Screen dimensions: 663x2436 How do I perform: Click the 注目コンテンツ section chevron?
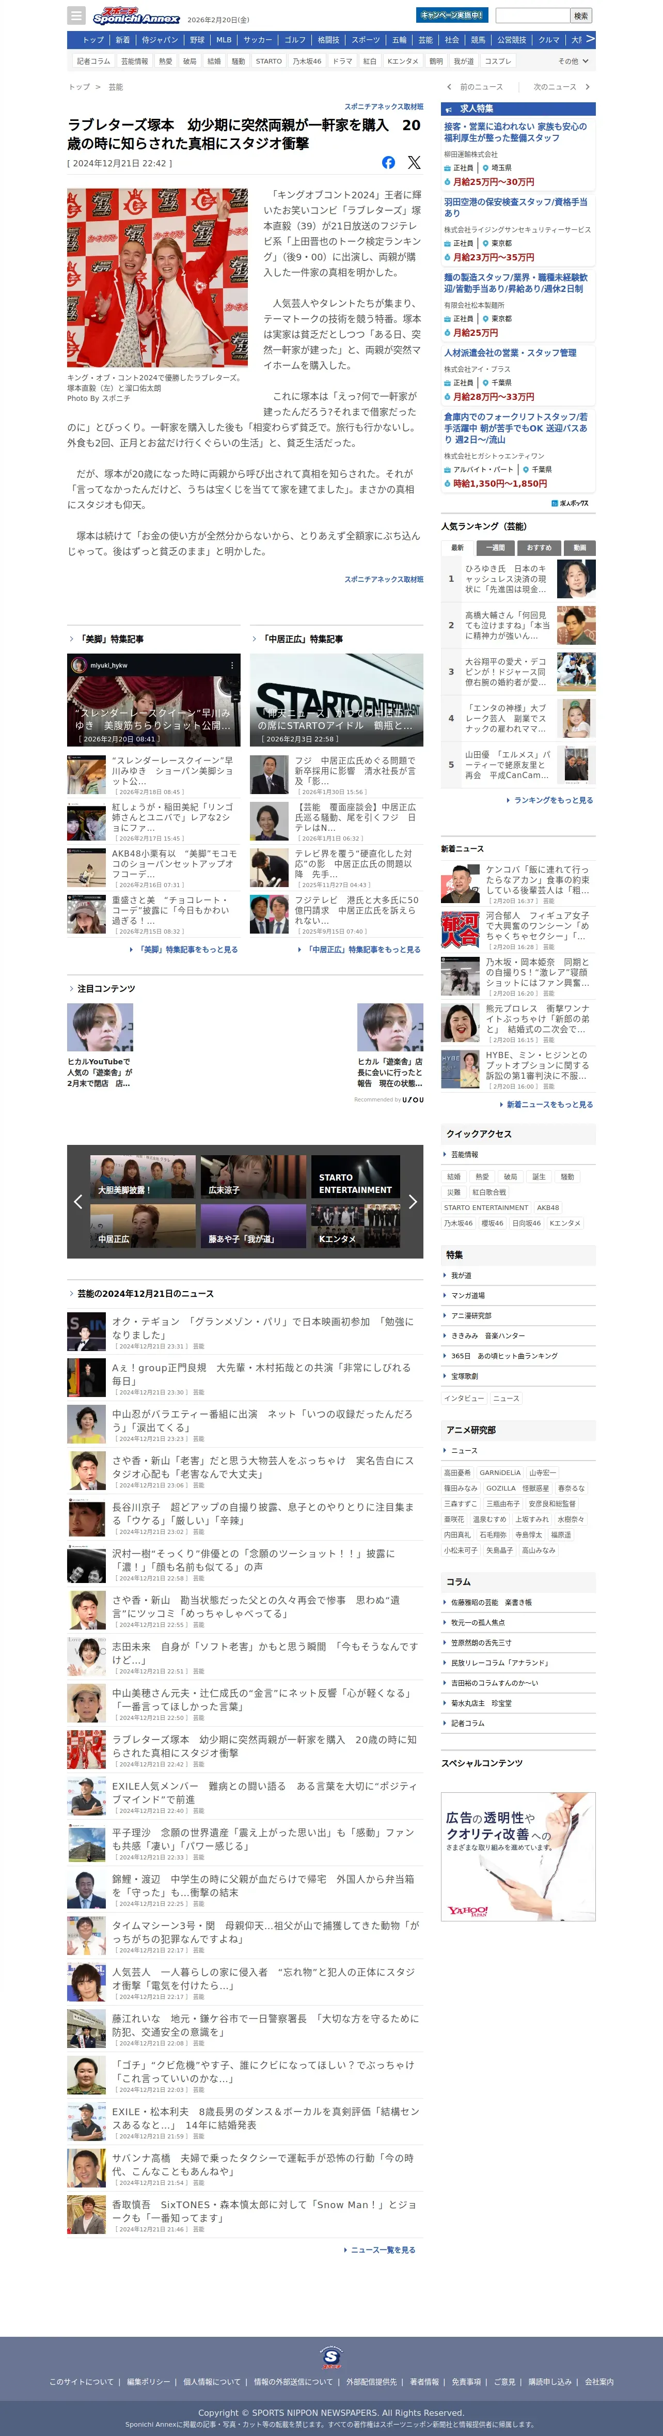click(71, 988)
